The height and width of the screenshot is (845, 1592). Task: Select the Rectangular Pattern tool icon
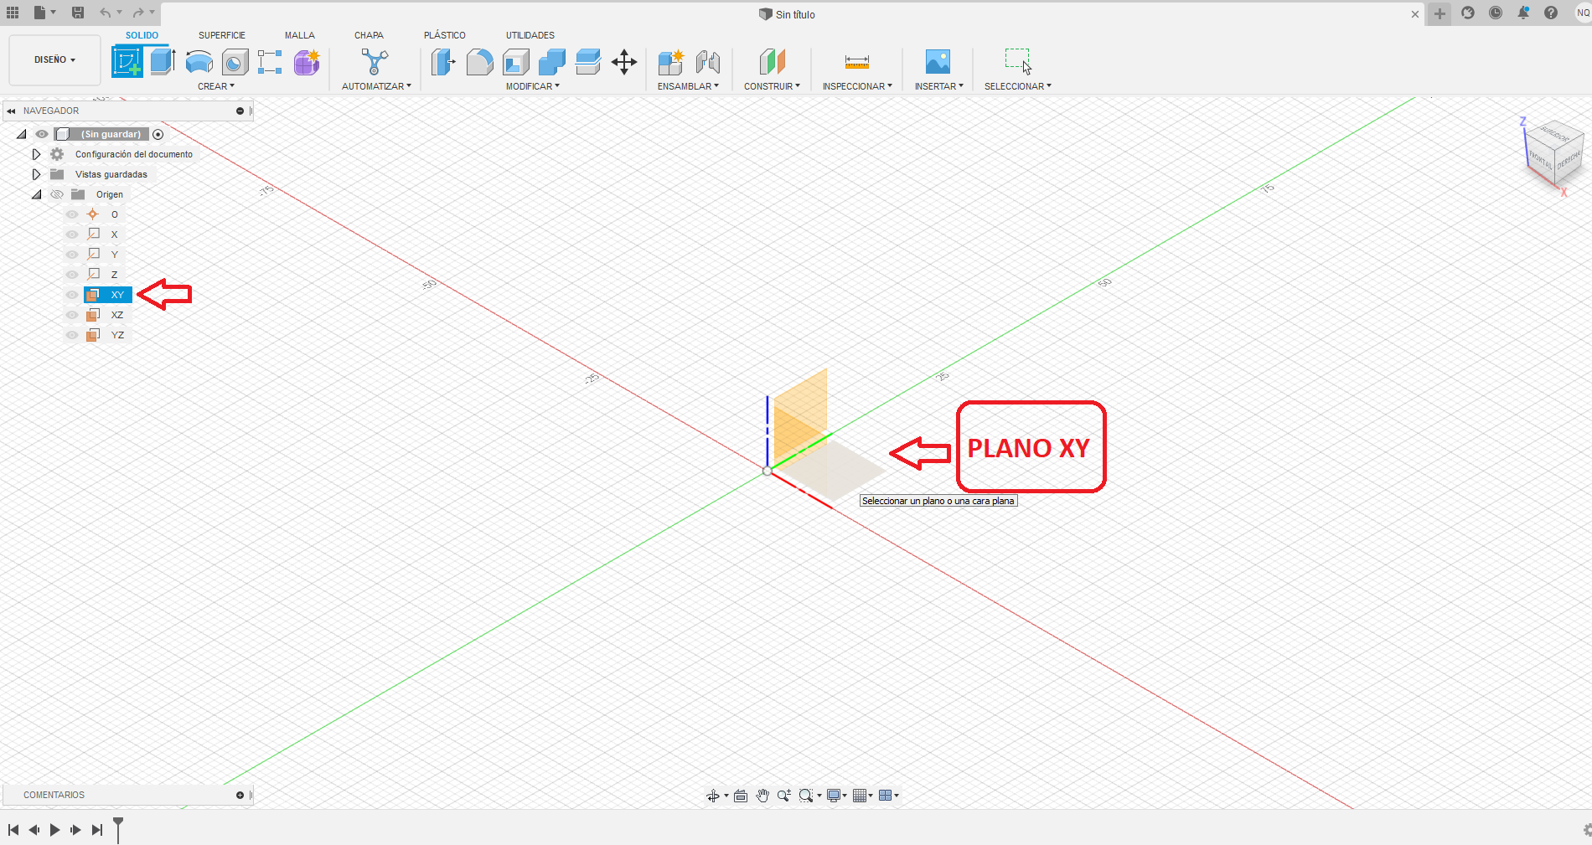click(270, 62)
